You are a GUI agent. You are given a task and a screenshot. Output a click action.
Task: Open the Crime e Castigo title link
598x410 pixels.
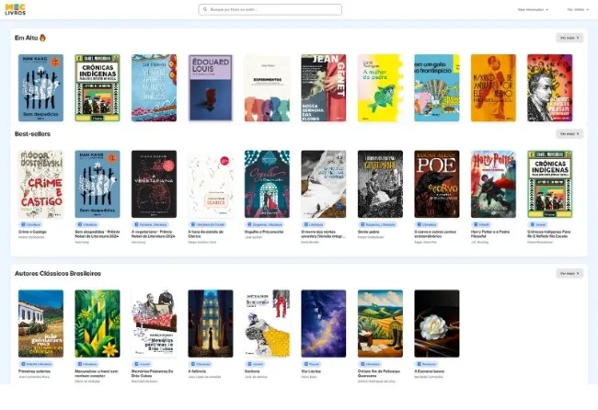click(32, 232)
